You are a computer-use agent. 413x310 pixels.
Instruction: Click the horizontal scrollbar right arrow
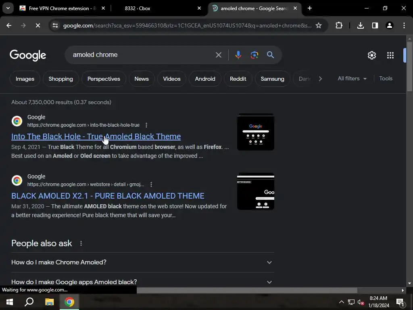(403, 290)
